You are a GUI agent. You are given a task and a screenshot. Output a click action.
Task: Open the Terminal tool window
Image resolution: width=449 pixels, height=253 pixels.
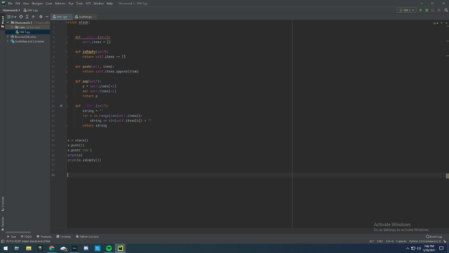click(64, 236)
